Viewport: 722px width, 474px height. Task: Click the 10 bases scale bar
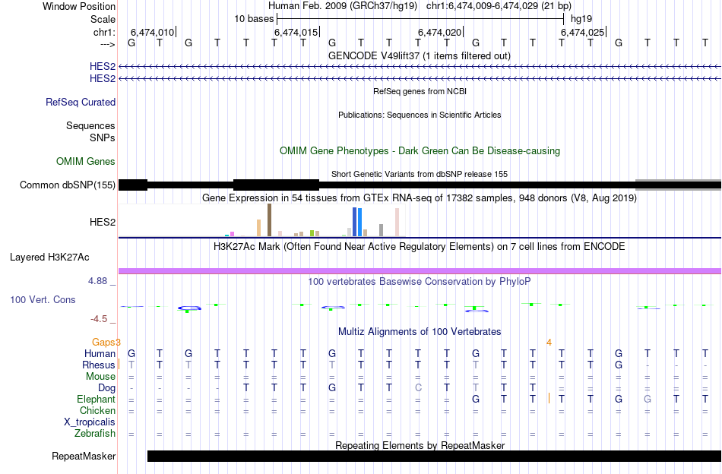(420, 19)
